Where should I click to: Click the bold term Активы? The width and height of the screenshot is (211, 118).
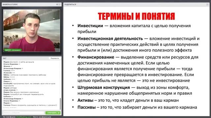pos(85,100)
